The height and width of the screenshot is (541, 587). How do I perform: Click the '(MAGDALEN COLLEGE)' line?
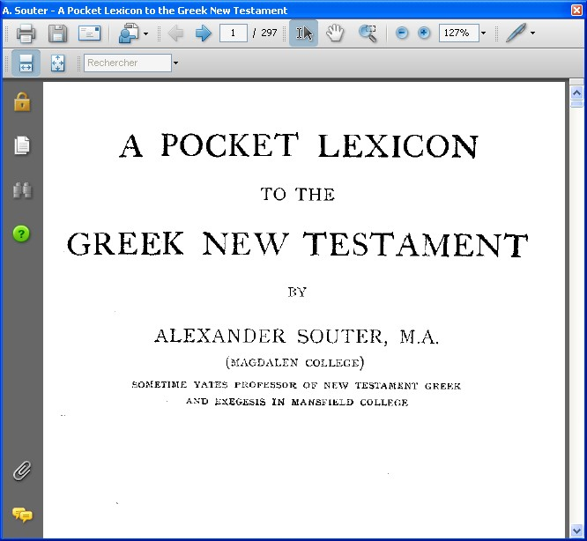(295, 362)
